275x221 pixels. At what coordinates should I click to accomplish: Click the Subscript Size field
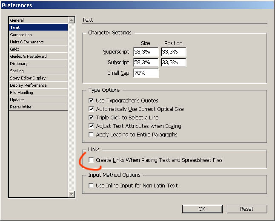coord(146,62)
